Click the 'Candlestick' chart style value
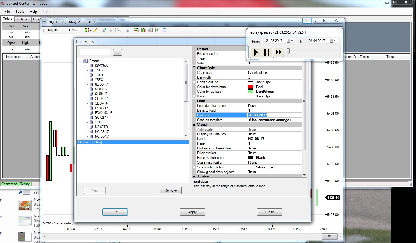Viewport: 416px width, 243px height. coord(258,73)
